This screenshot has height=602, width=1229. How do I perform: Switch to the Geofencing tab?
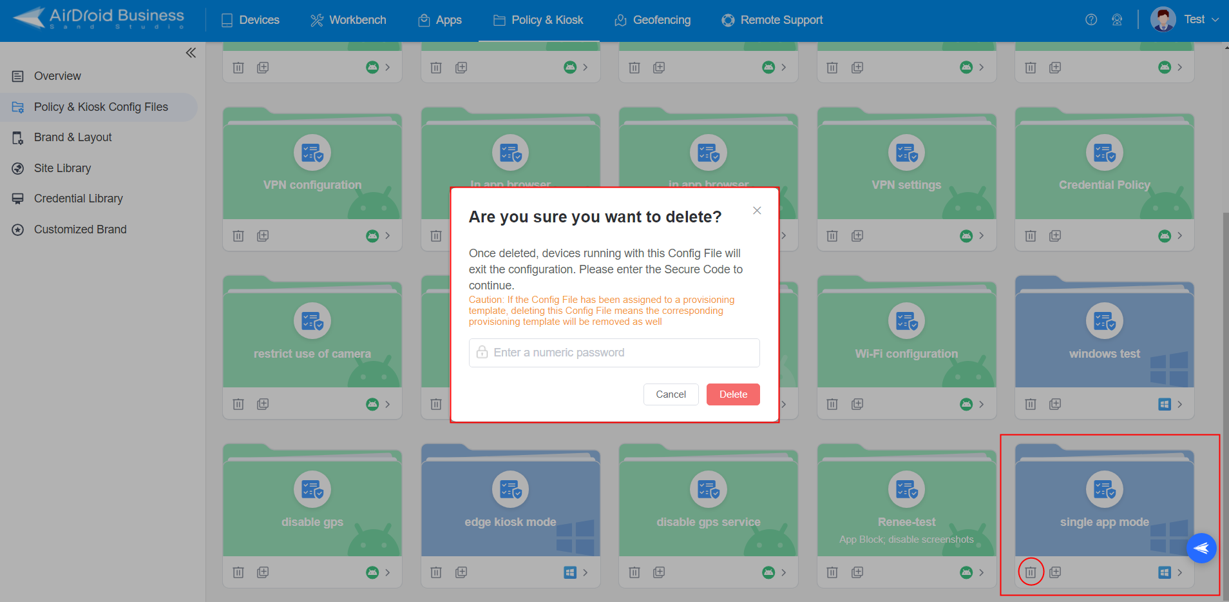[x=653, y=19]
